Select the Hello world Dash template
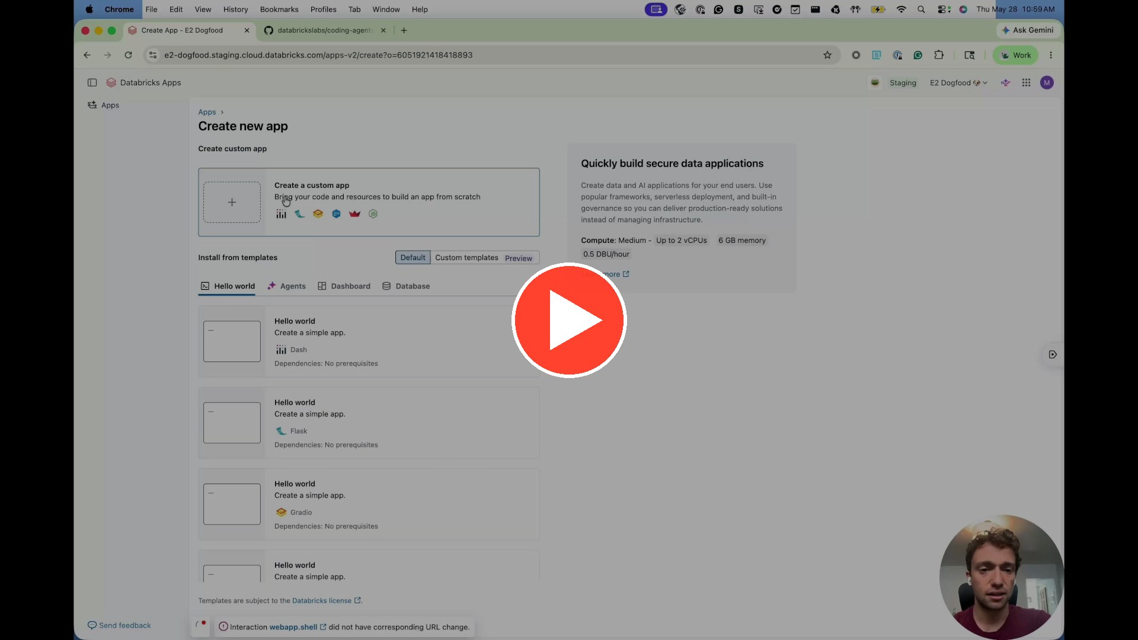Viewport: 1138px width, 640px height. 369,341
